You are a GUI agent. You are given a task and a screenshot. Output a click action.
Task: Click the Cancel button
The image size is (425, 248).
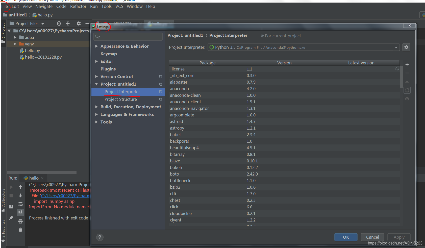[372, 237]
